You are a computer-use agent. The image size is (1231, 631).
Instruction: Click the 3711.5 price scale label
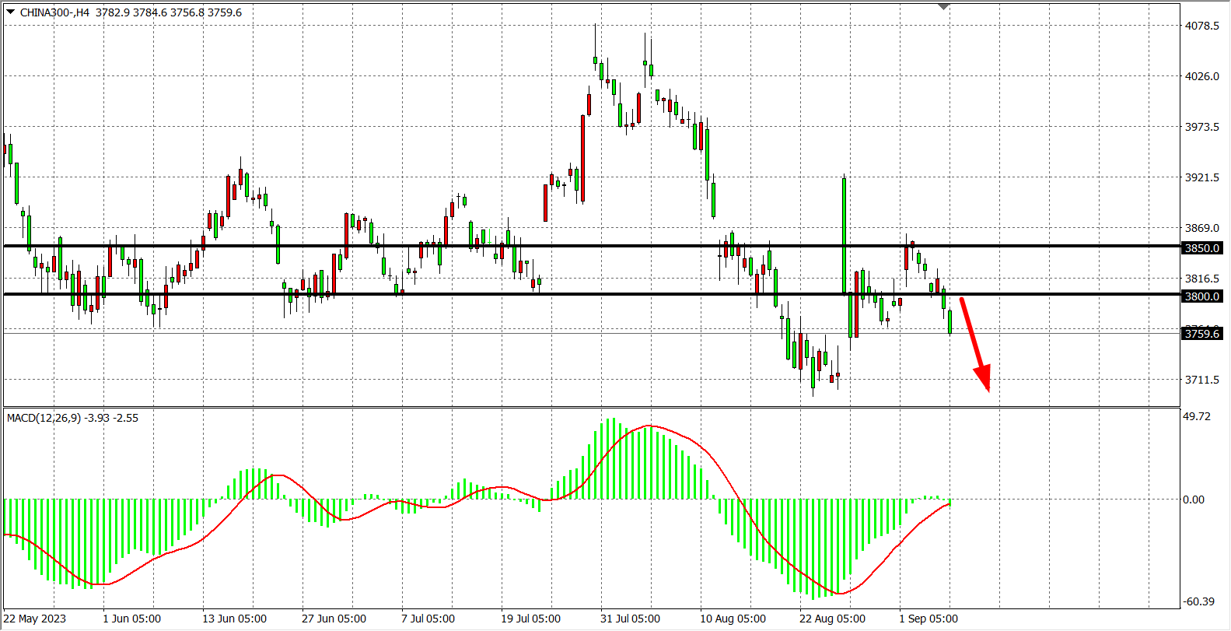coord(1201,380)
